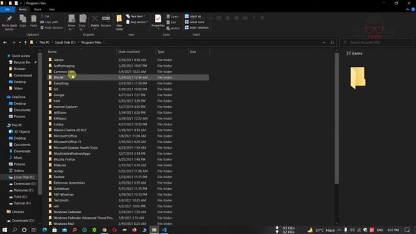Open the Copy to dropdown
Viewport: 416px width, 234px height.
(83, 23)
